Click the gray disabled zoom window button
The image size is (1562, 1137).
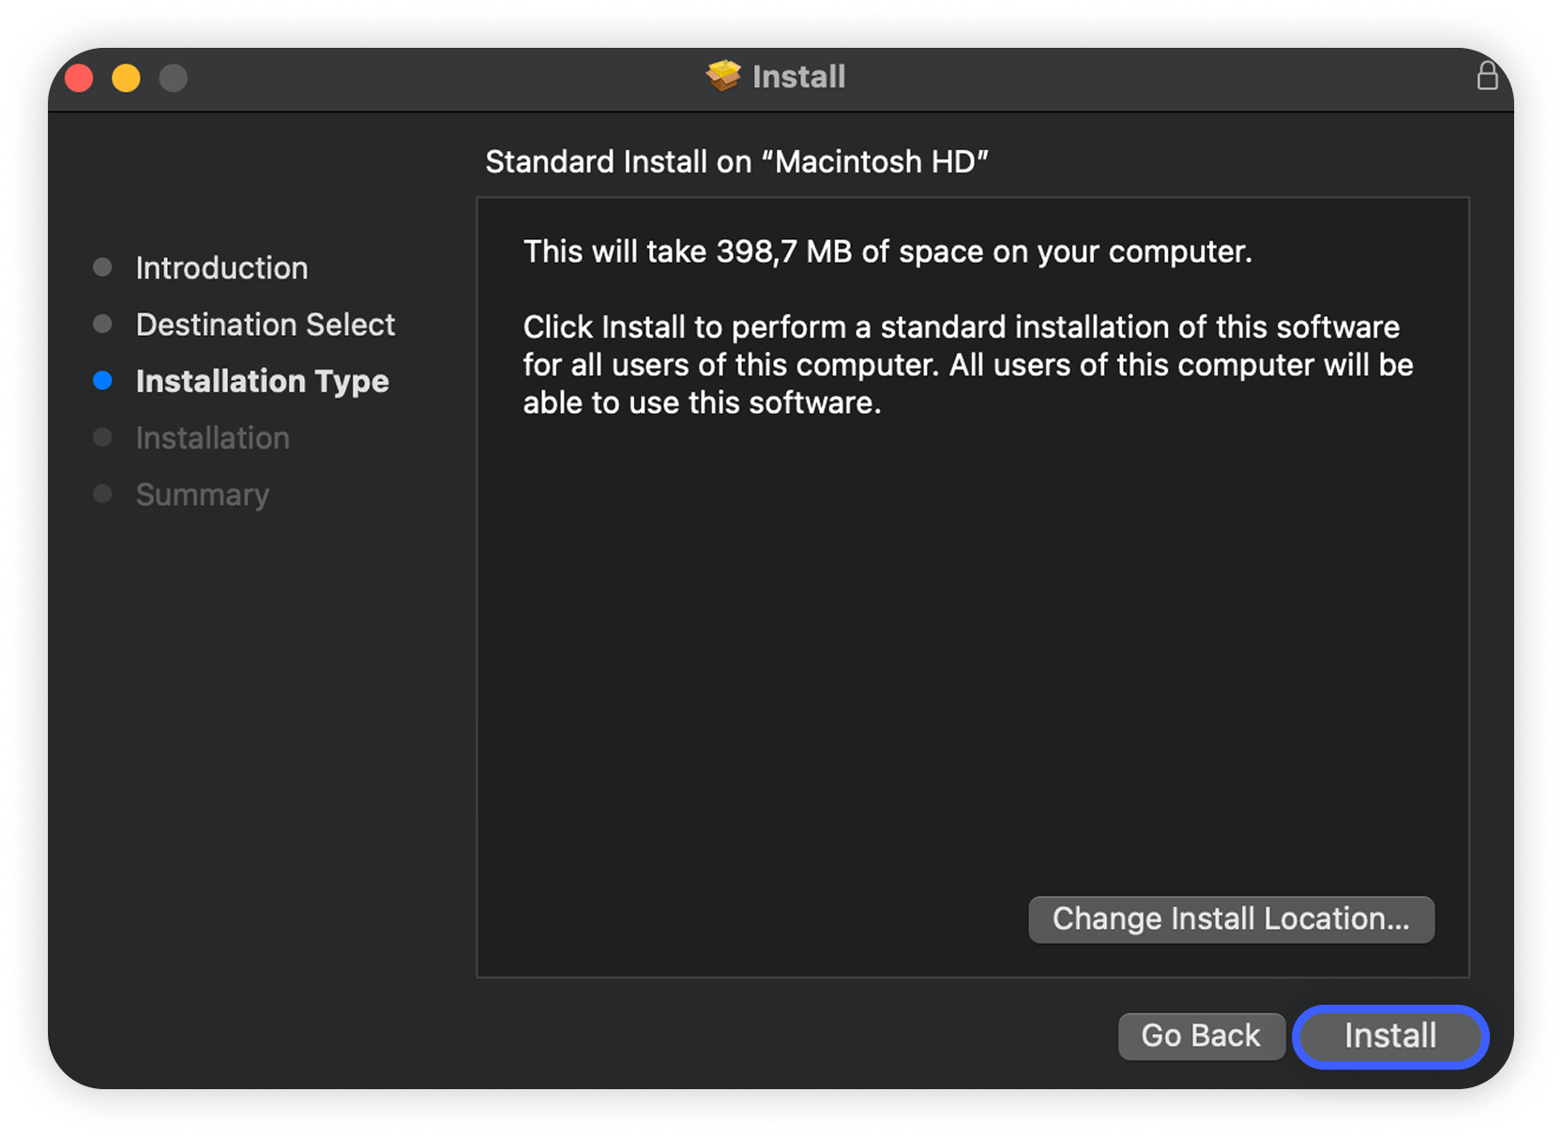174,78
